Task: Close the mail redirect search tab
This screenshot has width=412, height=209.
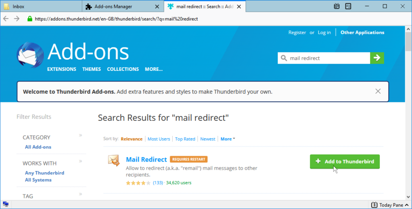Action: pos(239,7)
